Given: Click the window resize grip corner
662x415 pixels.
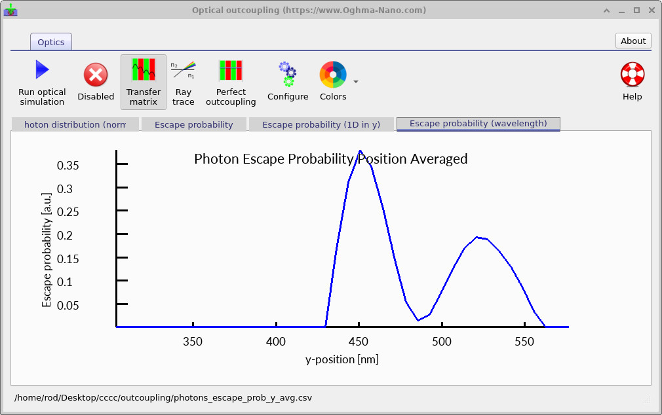Looking at the screenshot, I should pos(647,400).
